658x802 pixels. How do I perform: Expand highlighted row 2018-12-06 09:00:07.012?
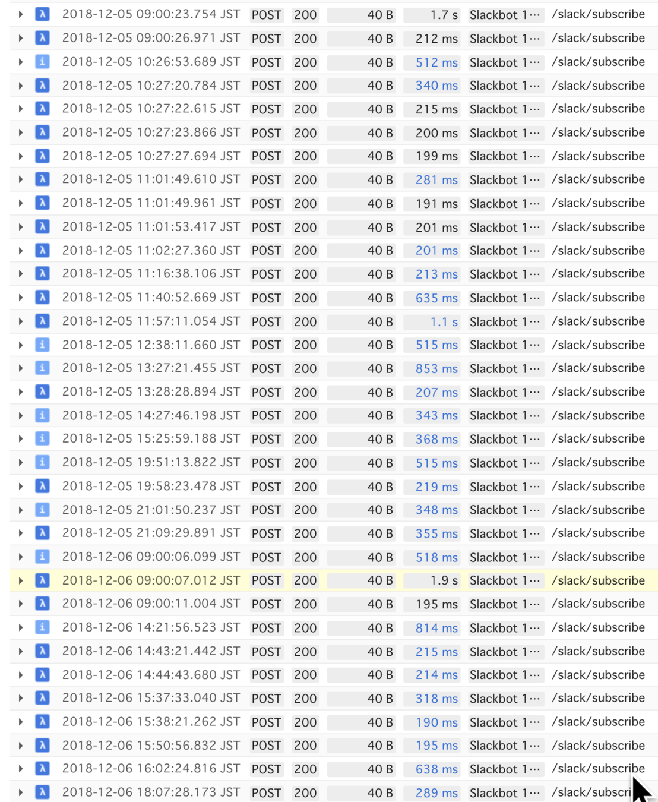click(21, 580)
